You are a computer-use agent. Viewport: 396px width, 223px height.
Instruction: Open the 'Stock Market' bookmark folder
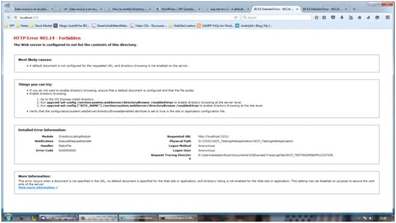41,26
